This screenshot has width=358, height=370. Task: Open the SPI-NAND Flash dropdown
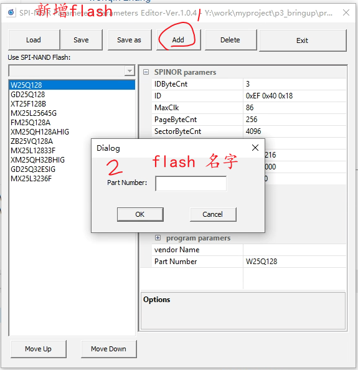coord(130,71)
